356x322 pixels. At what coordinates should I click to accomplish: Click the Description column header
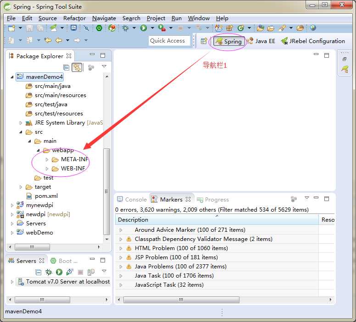[x=217, y=219]
